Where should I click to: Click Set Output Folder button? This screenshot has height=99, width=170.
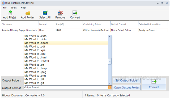(x=127, y=80)
